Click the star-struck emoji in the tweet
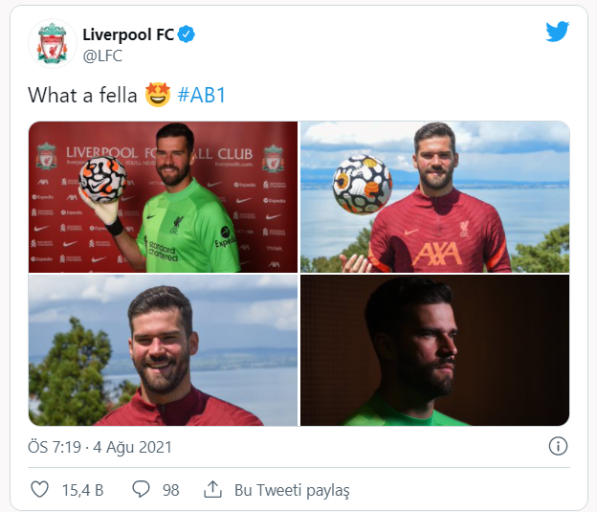Screen dimensions: 597x512 [x=156, y=95]
